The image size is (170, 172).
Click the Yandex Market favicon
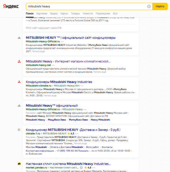click(19, 164)
